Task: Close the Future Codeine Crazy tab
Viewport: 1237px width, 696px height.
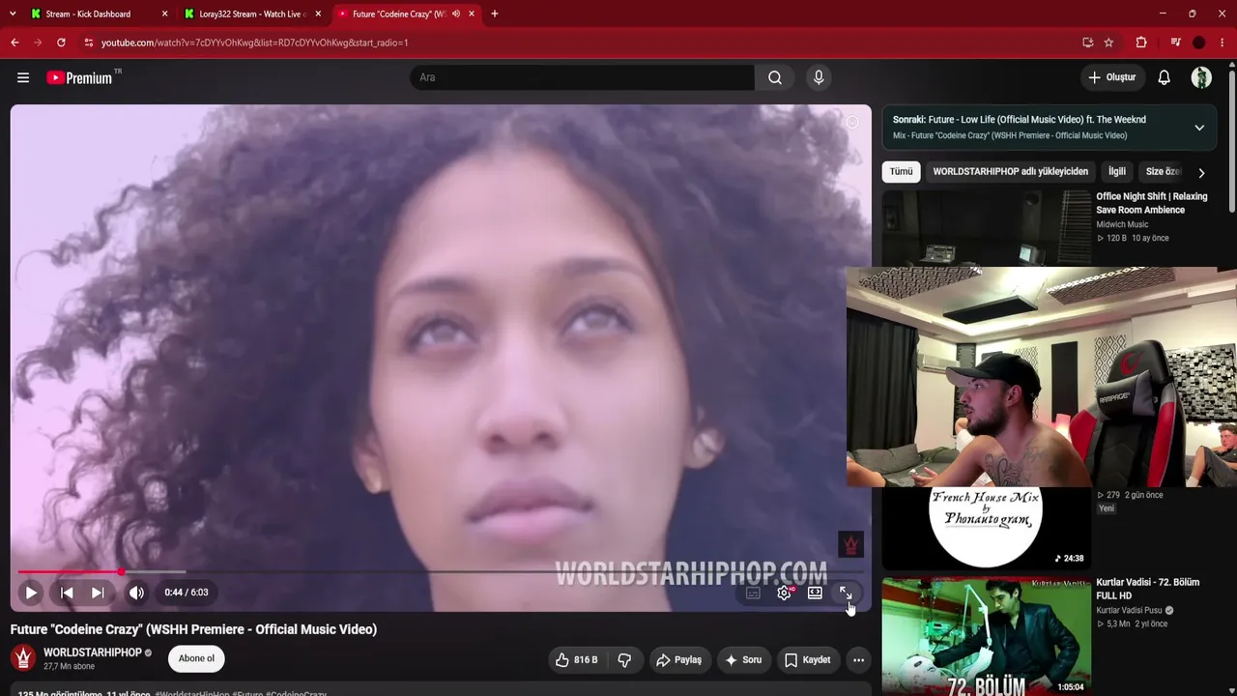Action: pyautogui.click(x=472, y=14)
